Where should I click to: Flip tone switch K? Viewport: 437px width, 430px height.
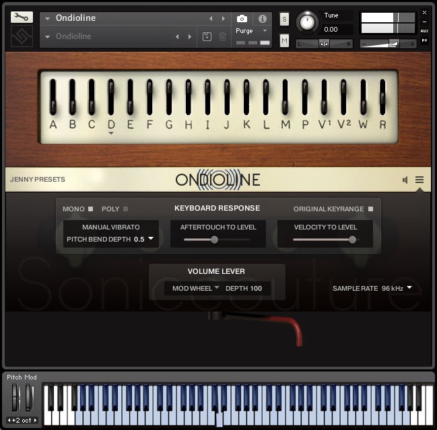[x=246, y=97]
